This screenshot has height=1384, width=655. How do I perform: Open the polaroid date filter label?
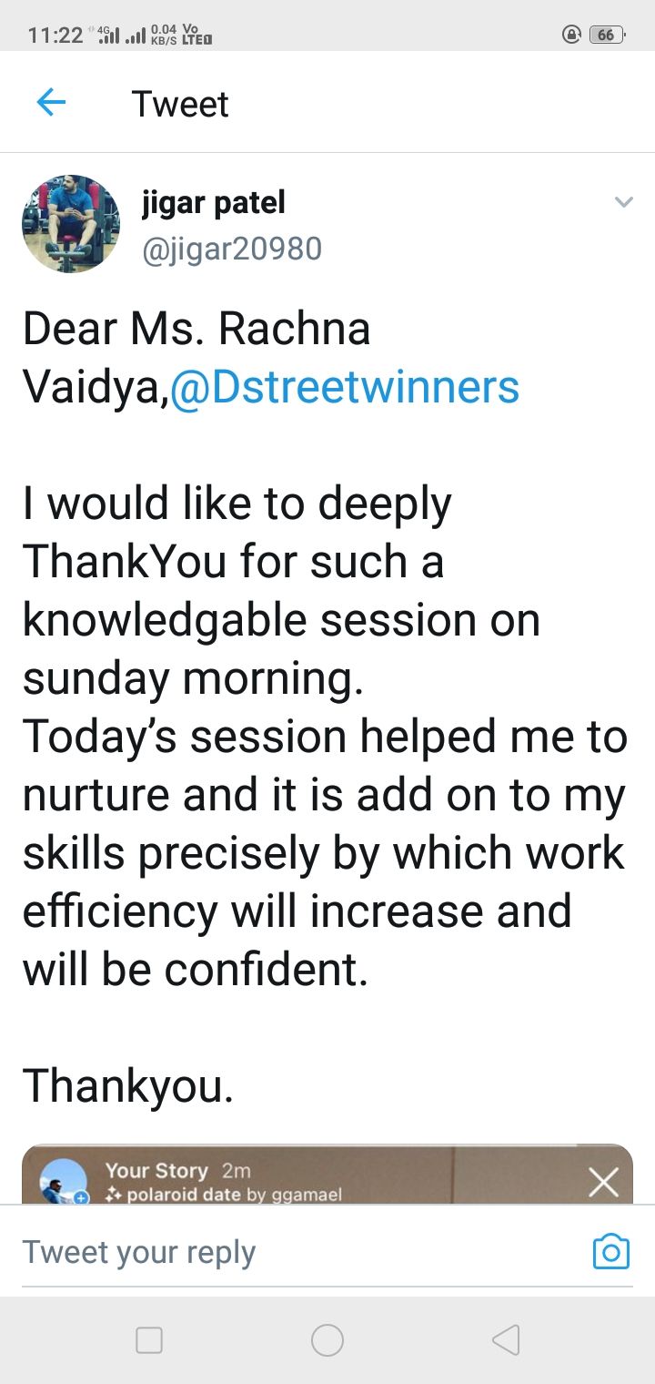pos(224,1195)
